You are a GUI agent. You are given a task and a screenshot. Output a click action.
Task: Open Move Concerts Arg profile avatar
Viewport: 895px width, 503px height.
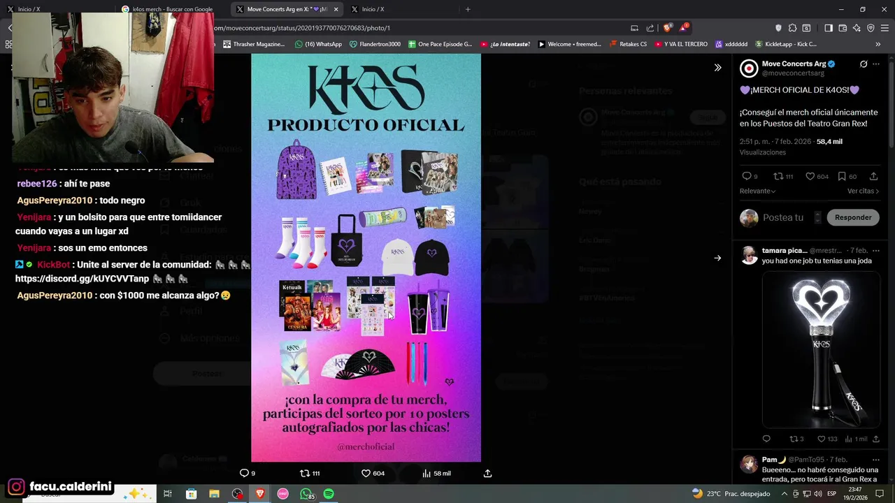point(749,68)
